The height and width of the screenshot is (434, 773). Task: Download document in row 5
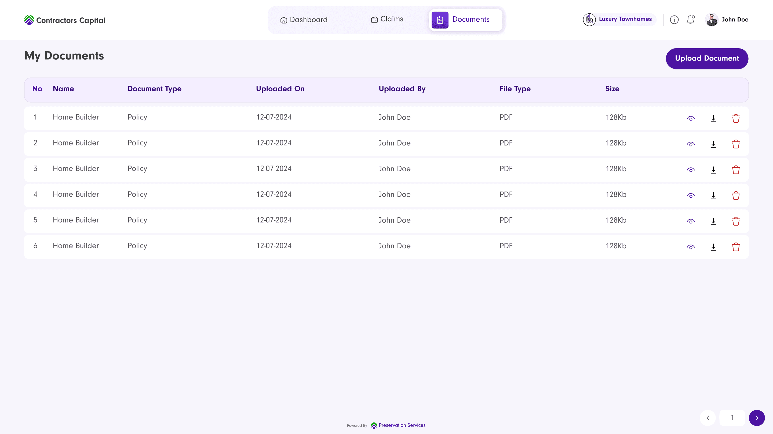pyautogui.click(x=713, y=222)
